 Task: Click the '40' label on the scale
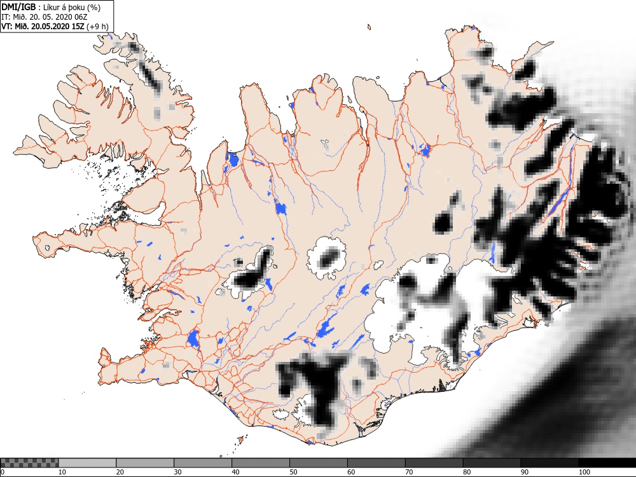click(236, 472)
